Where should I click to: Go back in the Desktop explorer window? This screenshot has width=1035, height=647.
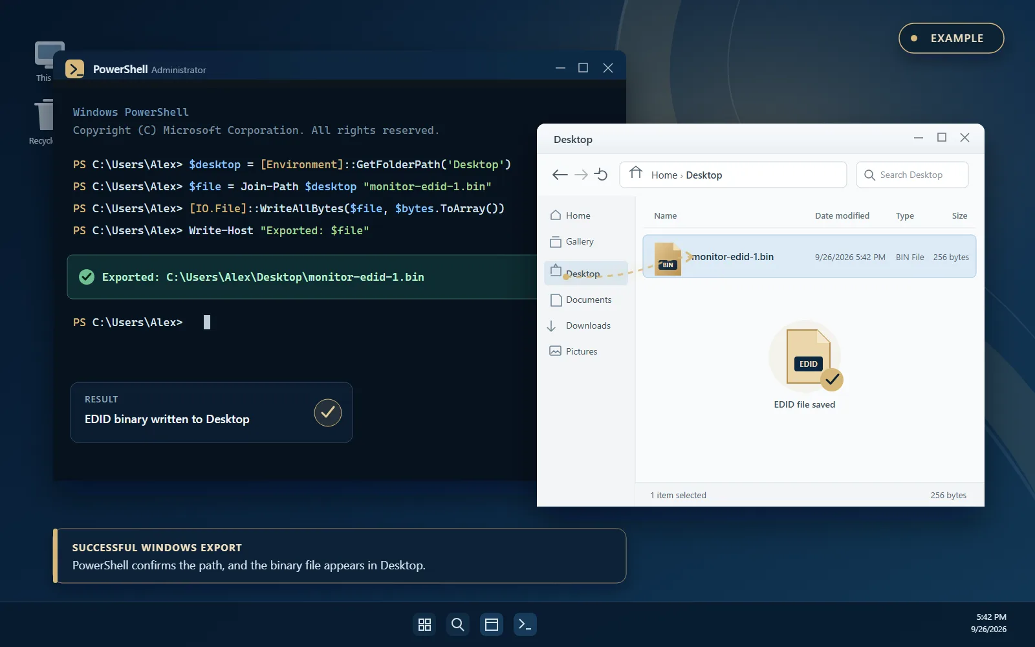pos(560,175)
